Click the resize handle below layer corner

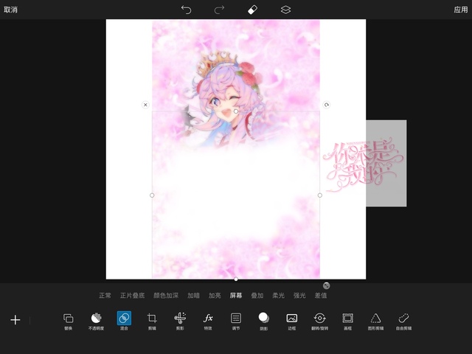[326, 285]
